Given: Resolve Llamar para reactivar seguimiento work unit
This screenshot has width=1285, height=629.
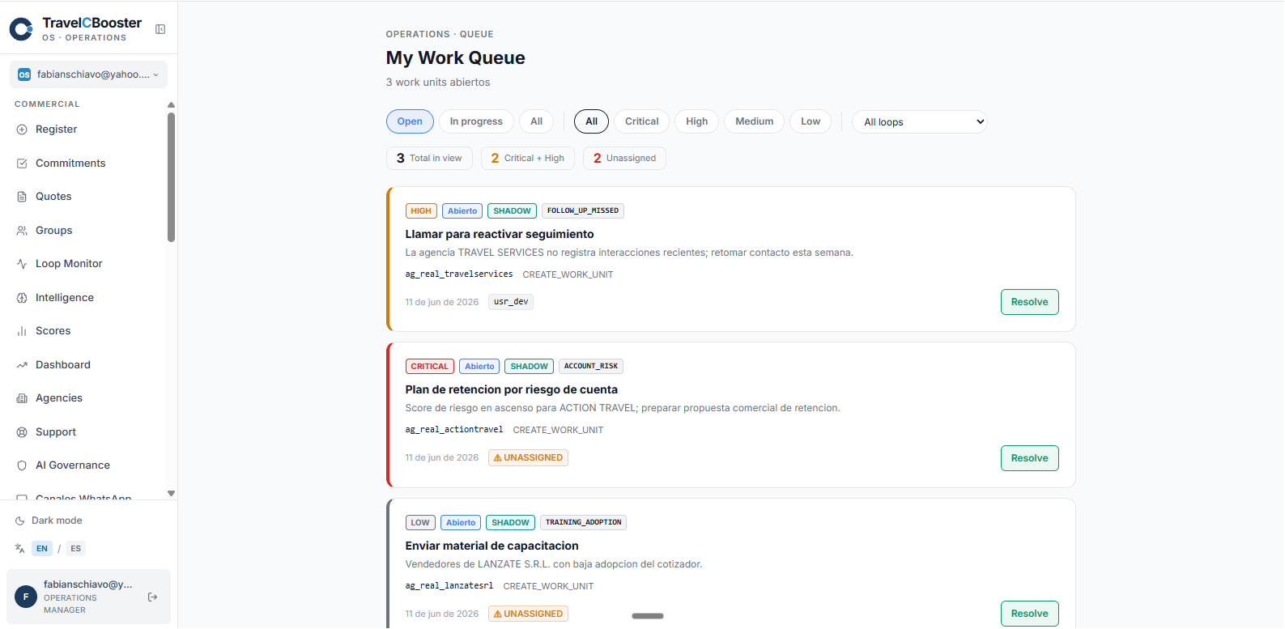Looking at the screenshot, I should [1029, 302].
